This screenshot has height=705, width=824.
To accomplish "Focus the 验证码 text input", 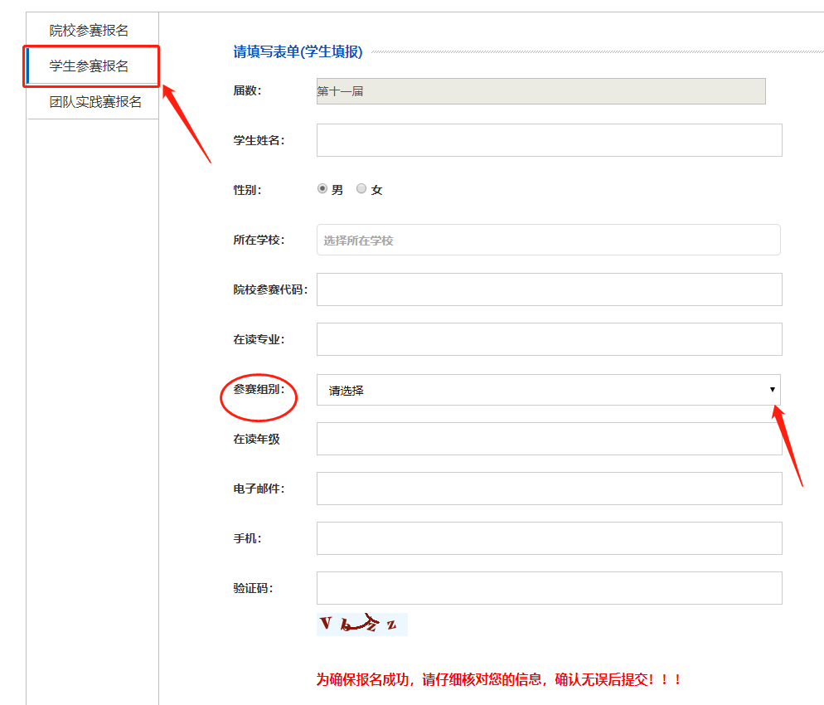I will tap(549, 588).
